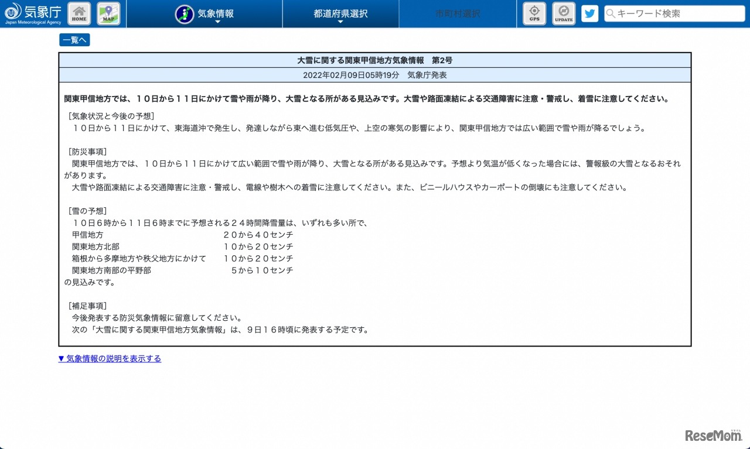Image resolution: width=750 pixels, height=449 pixels.
Task: Open the Twitter bird icon
Action: (589, 13)
